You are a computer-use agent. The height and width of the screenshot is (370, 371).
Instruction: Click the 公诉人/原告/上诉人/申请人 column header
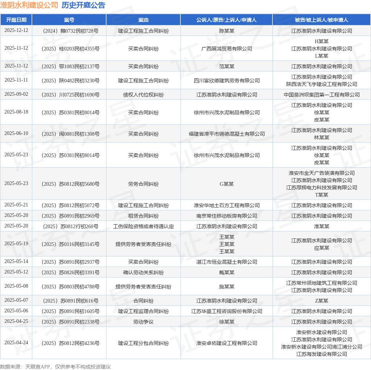point(226,20)
